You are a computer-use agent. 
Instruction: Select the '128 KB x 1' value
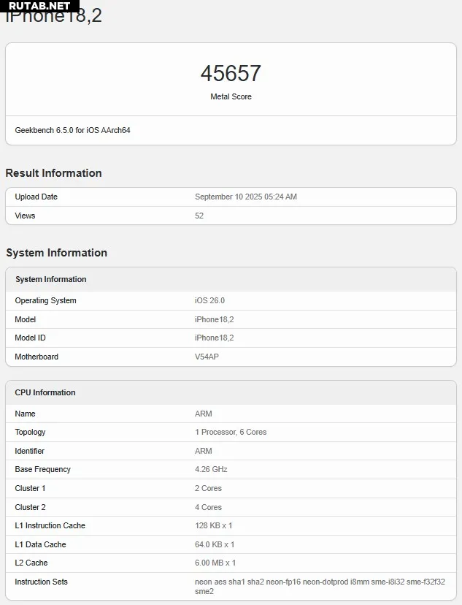(x=213, y=525)
